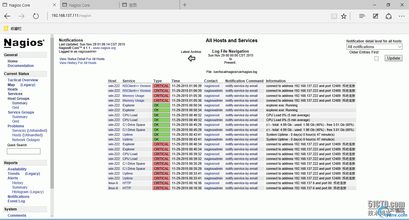Open Services under Current Status
This screenshot has width=409, height=220.
15,94
